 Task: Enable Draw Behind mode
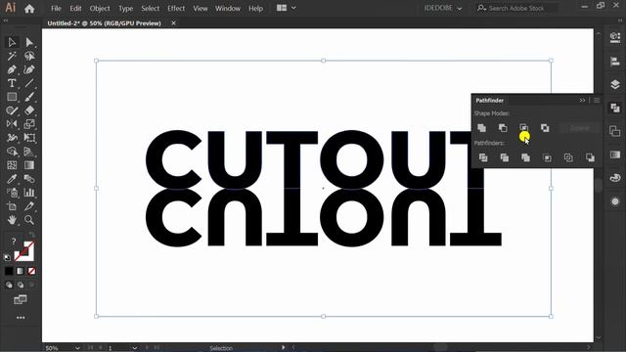click(x=20, y=285)
